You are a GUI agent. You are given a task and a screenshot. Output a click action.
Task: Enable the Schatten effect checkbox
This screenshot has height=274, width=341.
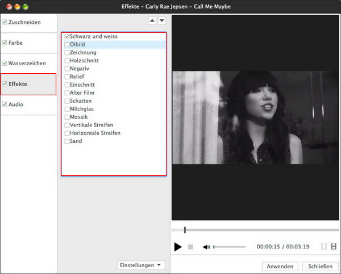coord(67,101)
